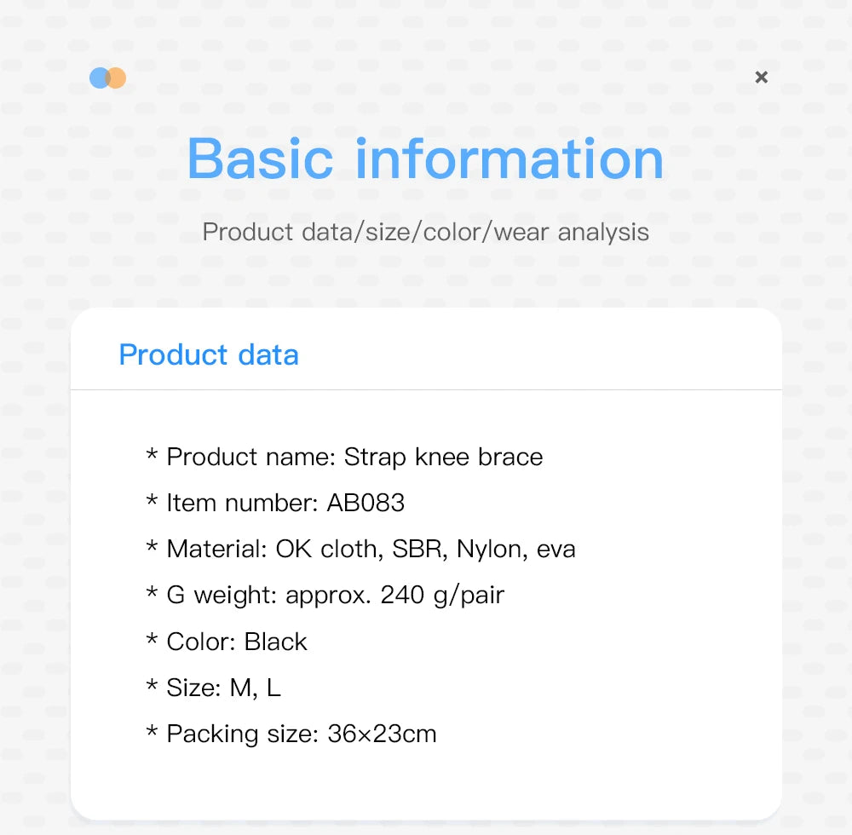This screenshot has width=852, height=835.
Task: Click the size value "M, L"
Action: click(x=255, y=688)
